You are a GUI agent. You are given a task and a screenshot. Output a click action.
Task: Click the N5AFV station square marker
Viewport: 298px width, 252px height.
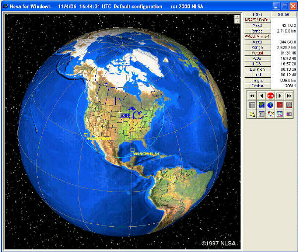coord(85,135)
